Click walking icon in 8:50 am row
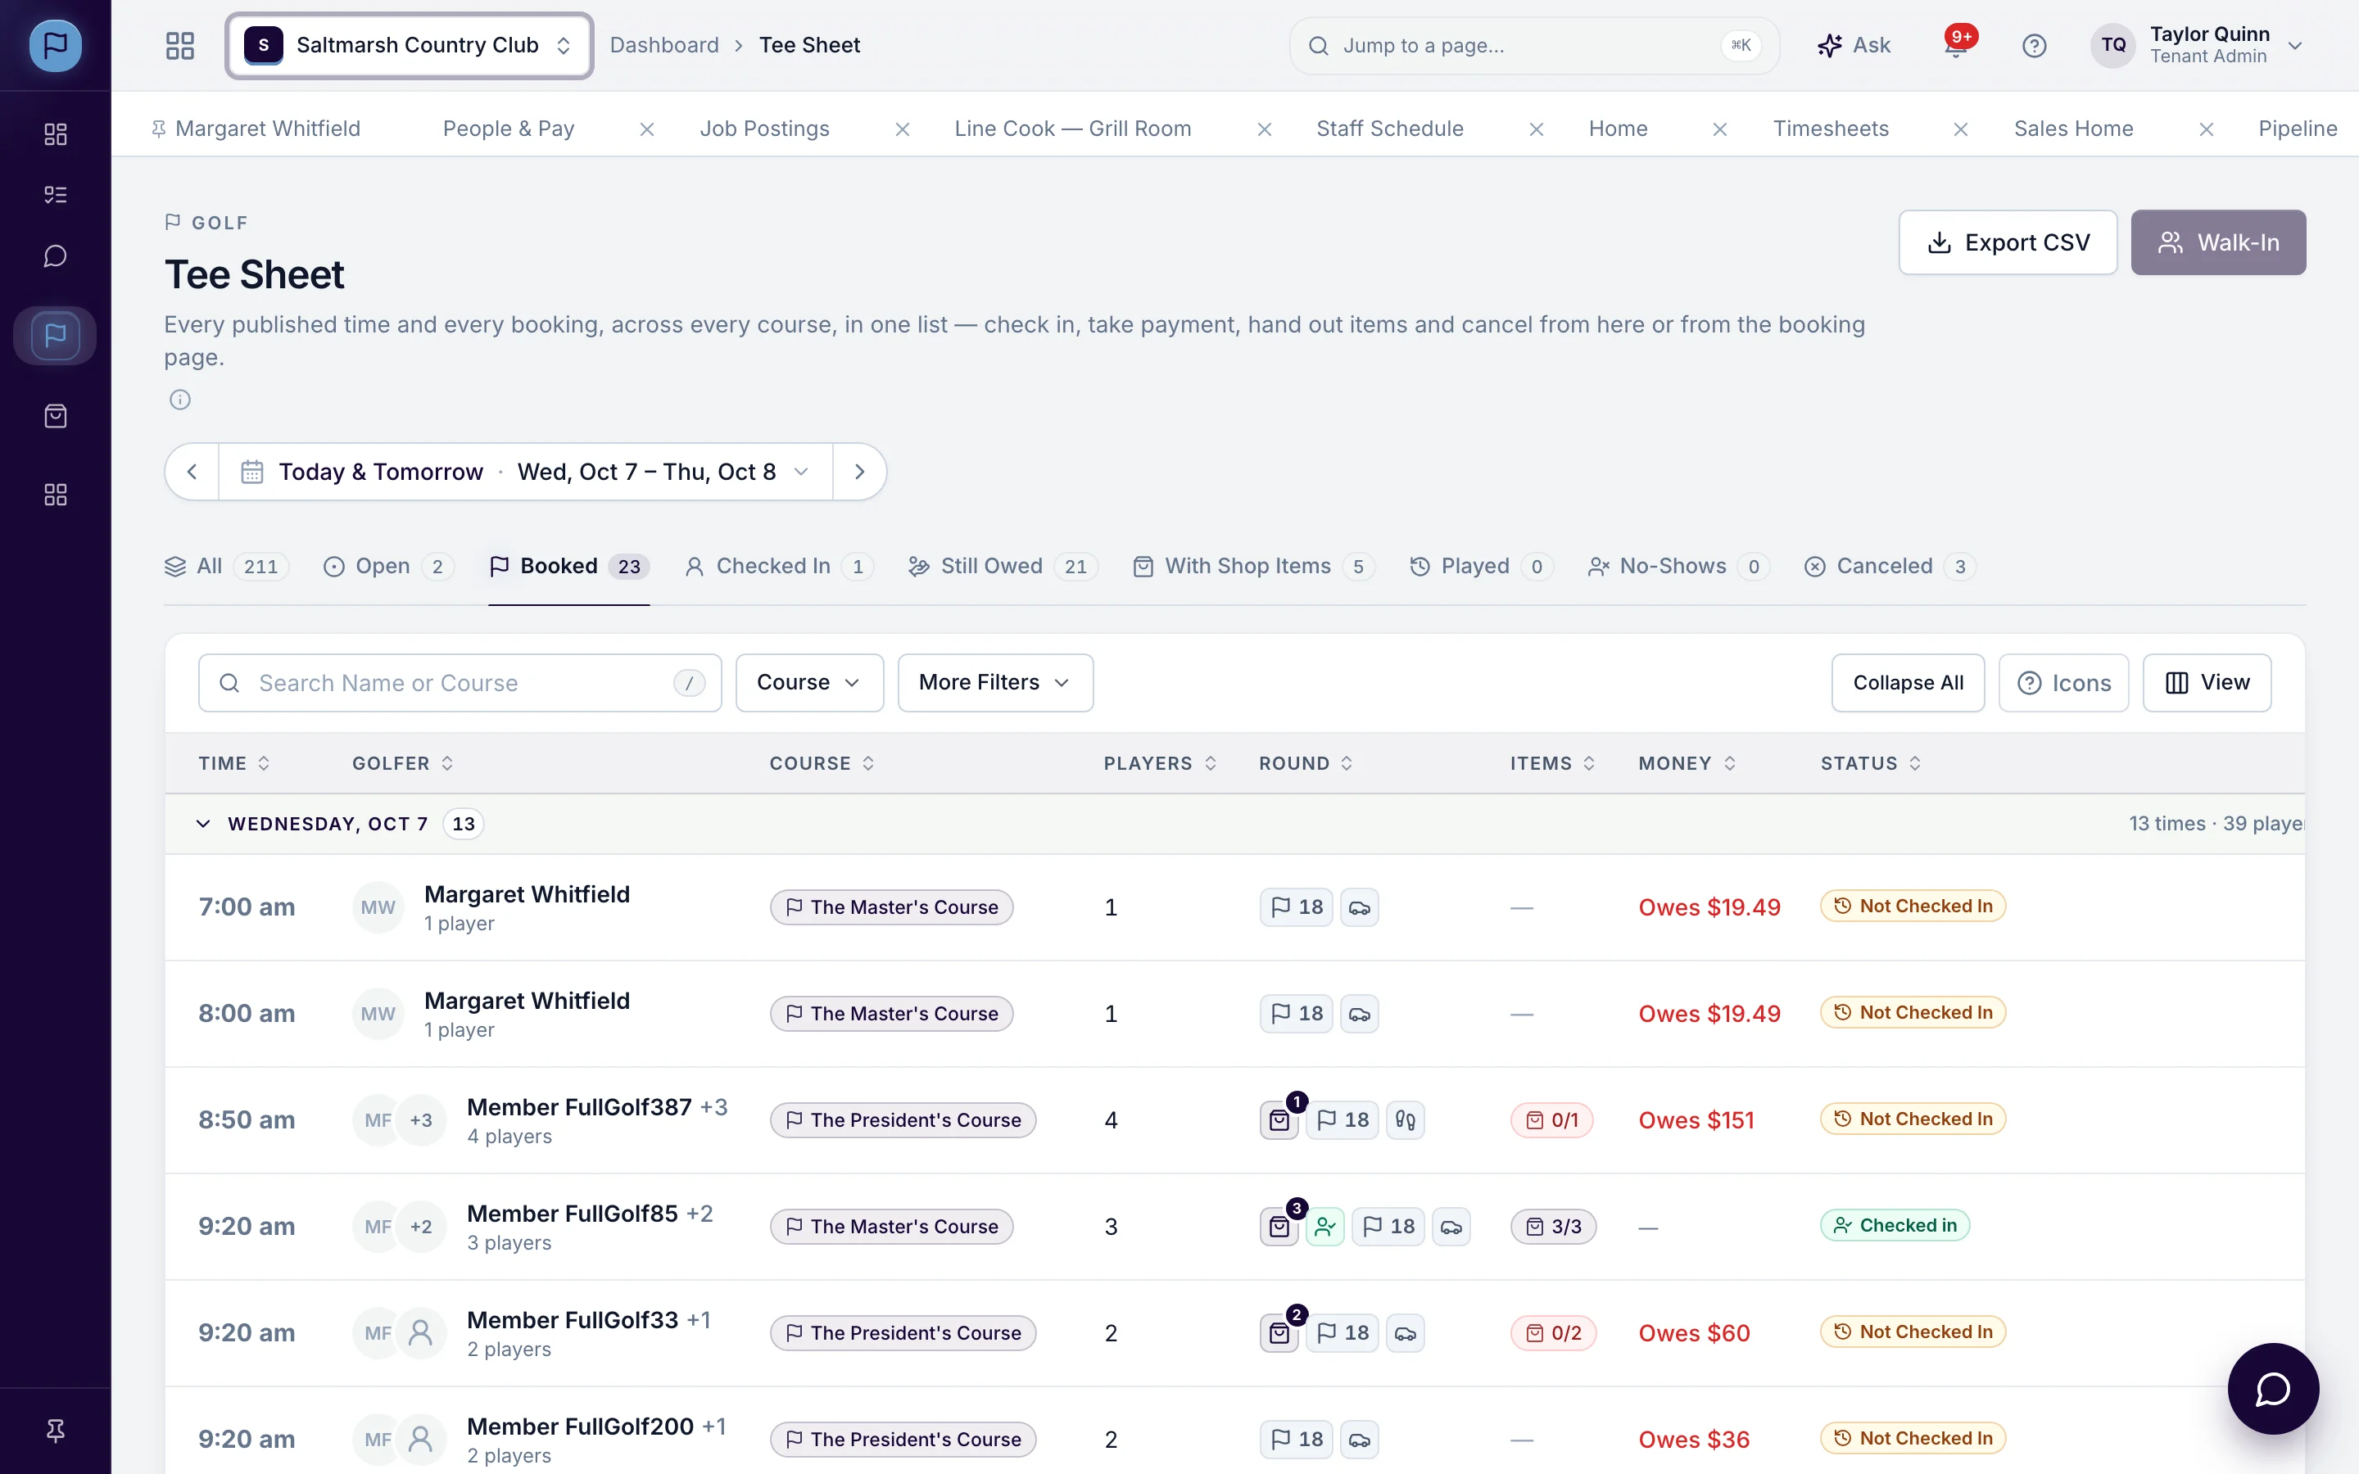Screen dimensions: 2359x1474 pyautogui.click(x=1405, y=1120)
